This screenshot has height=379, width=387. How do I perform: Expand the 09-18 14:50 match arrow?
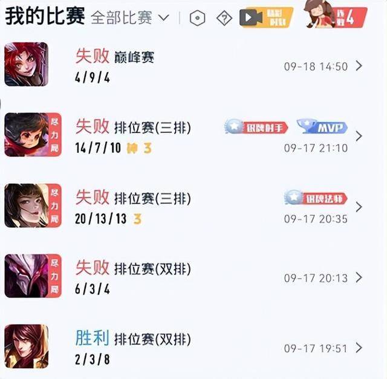(x=359, y=66)
